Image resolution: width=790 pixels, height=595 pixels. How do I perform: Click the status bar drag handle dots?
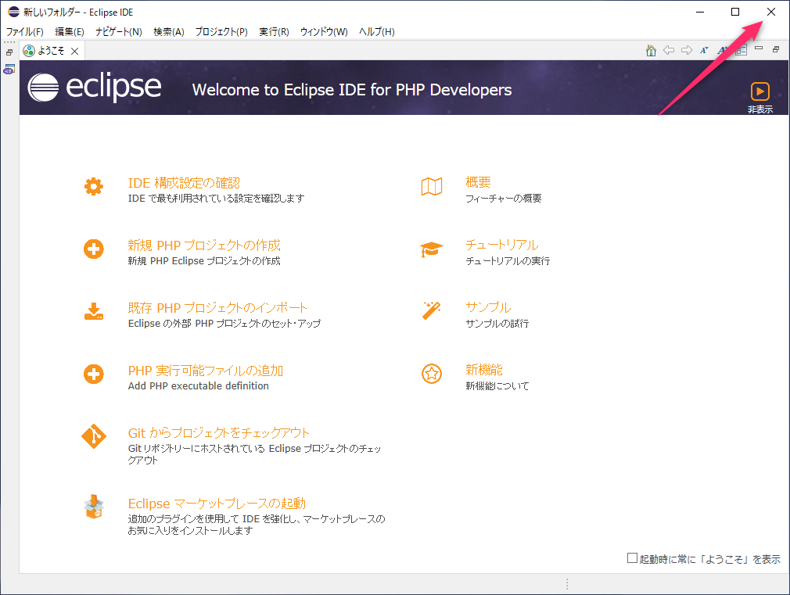pos(567,584)
